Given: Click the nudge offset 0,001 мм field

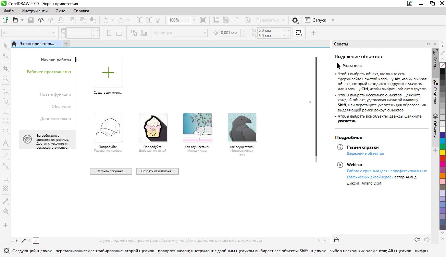Looking at the screenshot, I should (x=230, y=33).
